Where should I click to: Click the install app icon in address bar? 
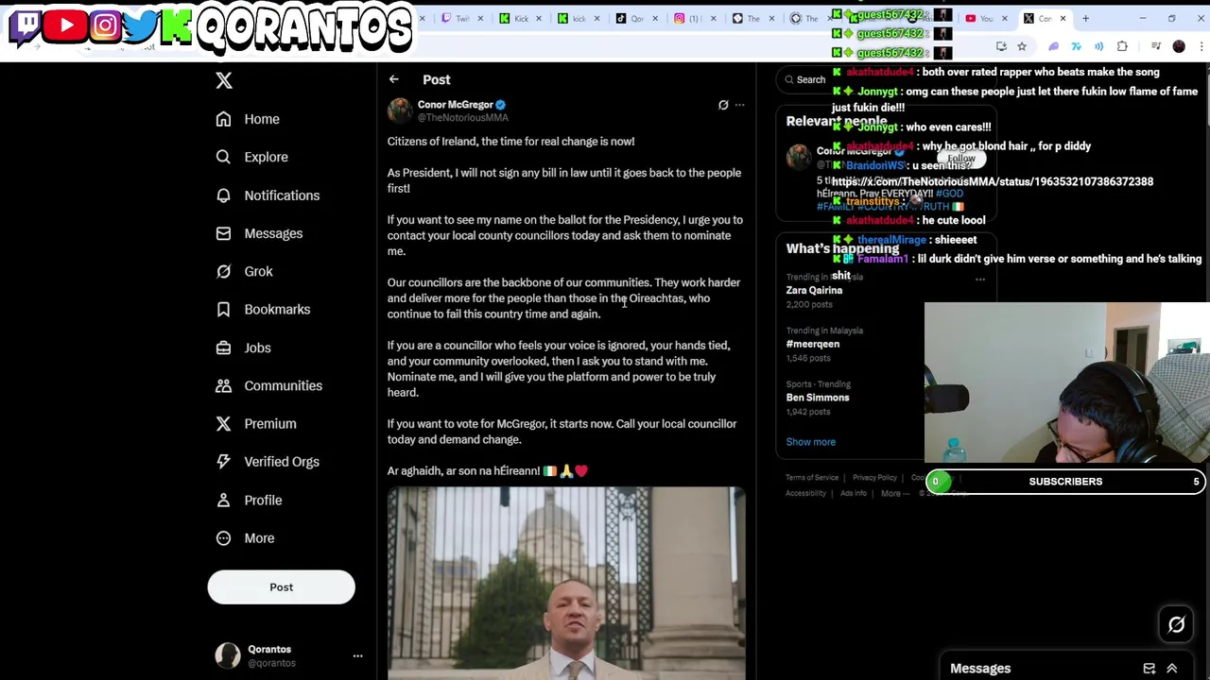tap(1001, 46)
